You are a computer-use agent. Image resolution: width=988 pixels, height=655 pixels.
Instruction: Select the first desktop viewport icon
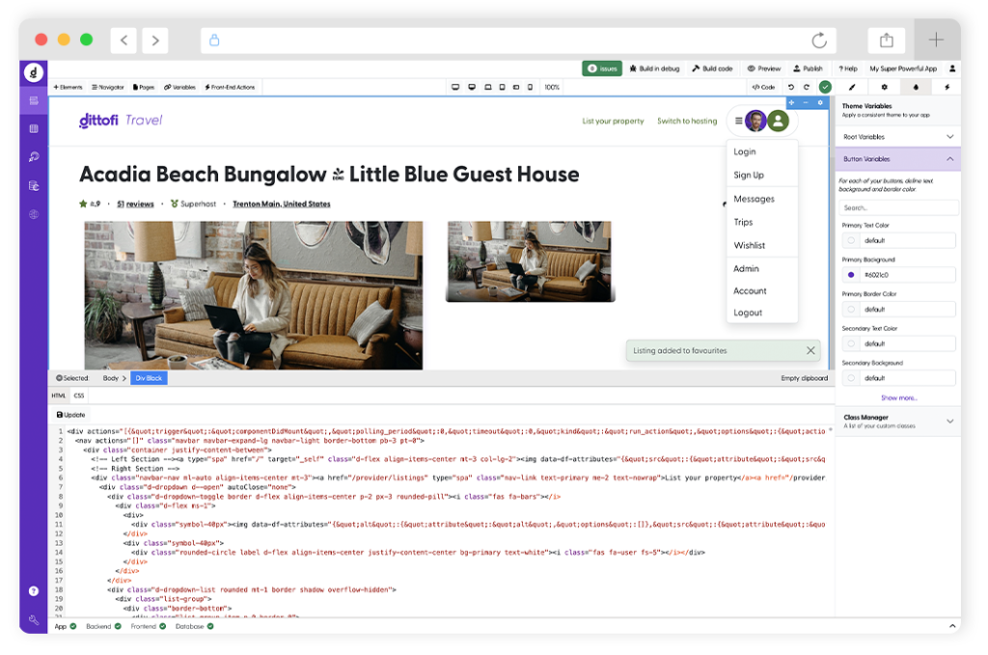click(x=455, y=87)
